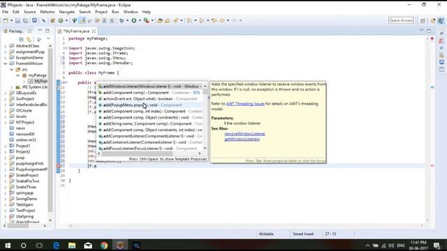The width and height of the screenshot is (447, 251).
Task: Expand the SnakeProject tree node
Action: click(x=6, y=175)
